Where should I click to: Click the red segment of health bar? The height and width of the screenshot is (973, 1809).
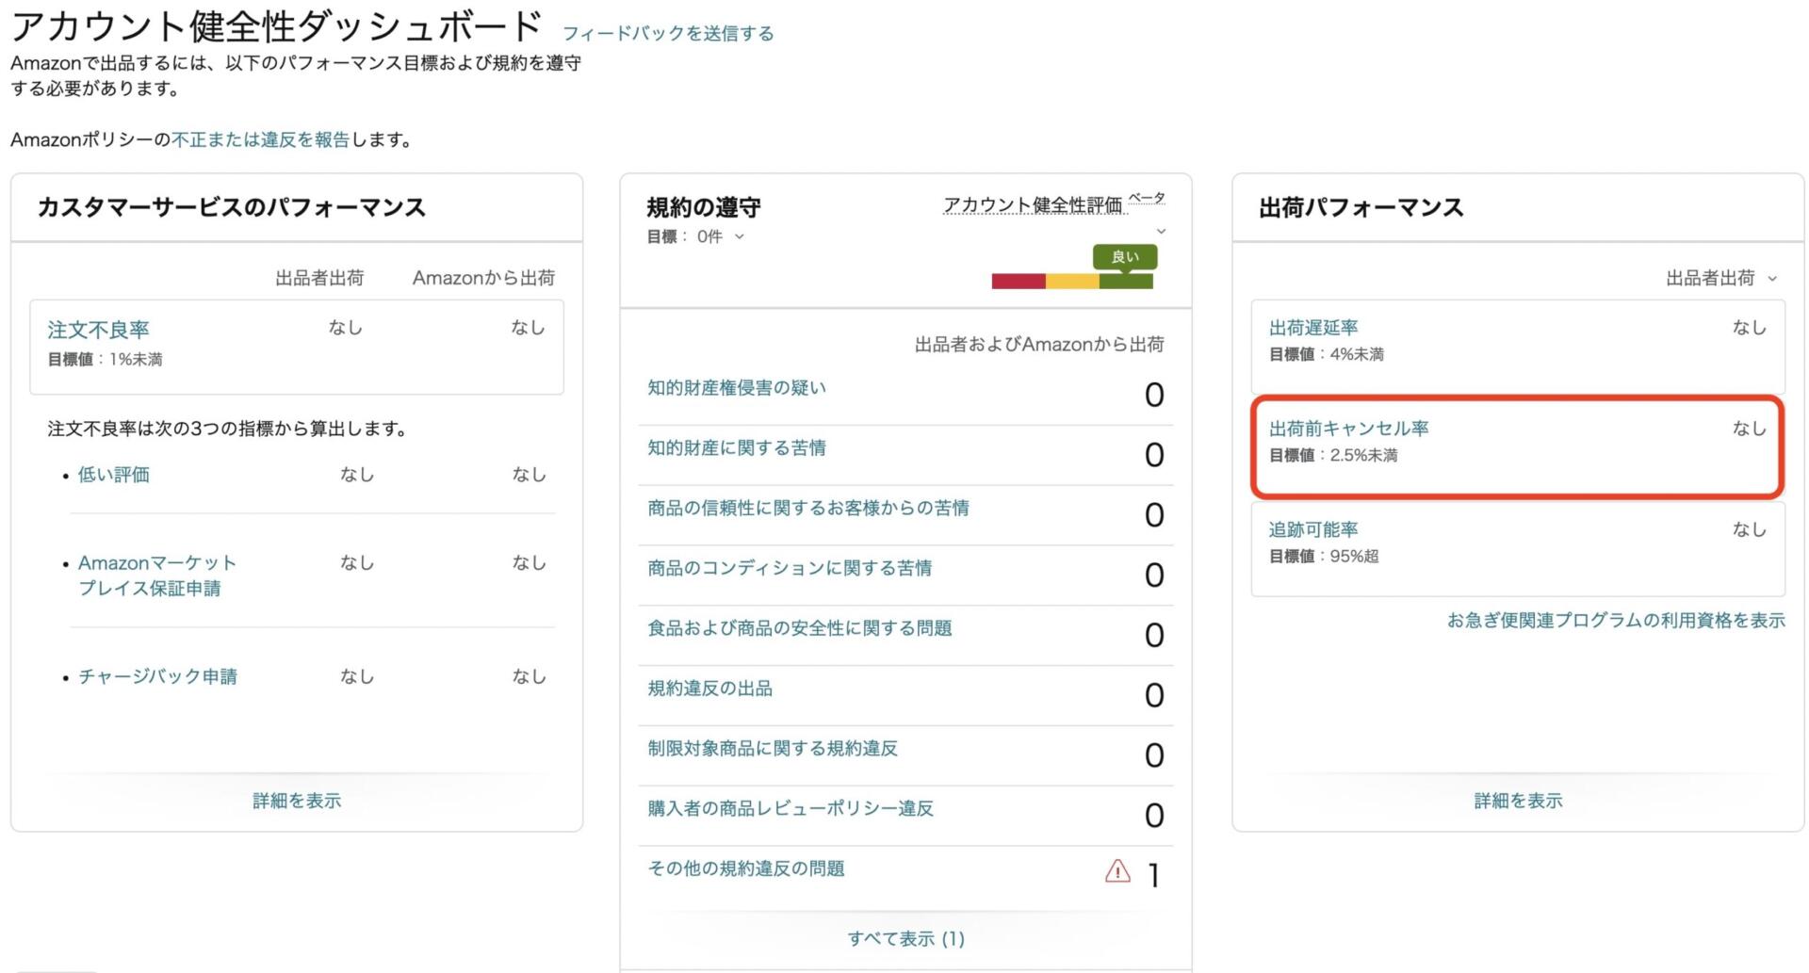tap(1019, 281)
